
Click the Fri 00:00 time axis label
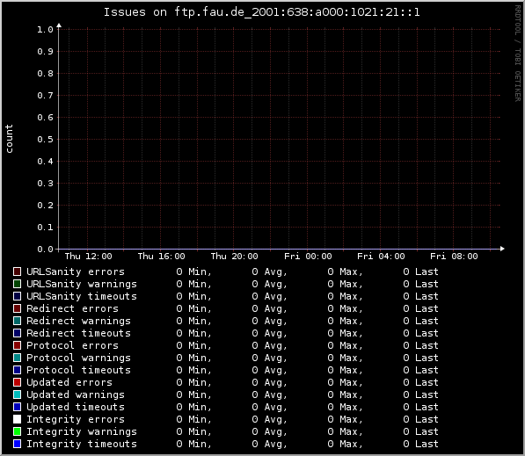[x=308, y=257]
